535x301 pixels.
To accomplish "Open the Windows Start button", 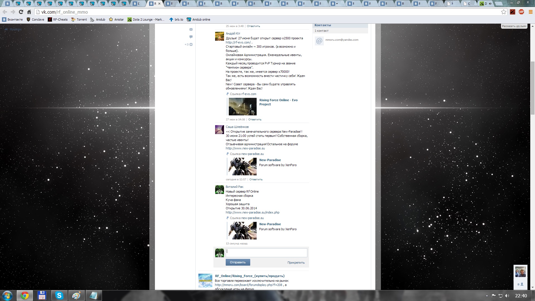I will click(x=7, y=295).
